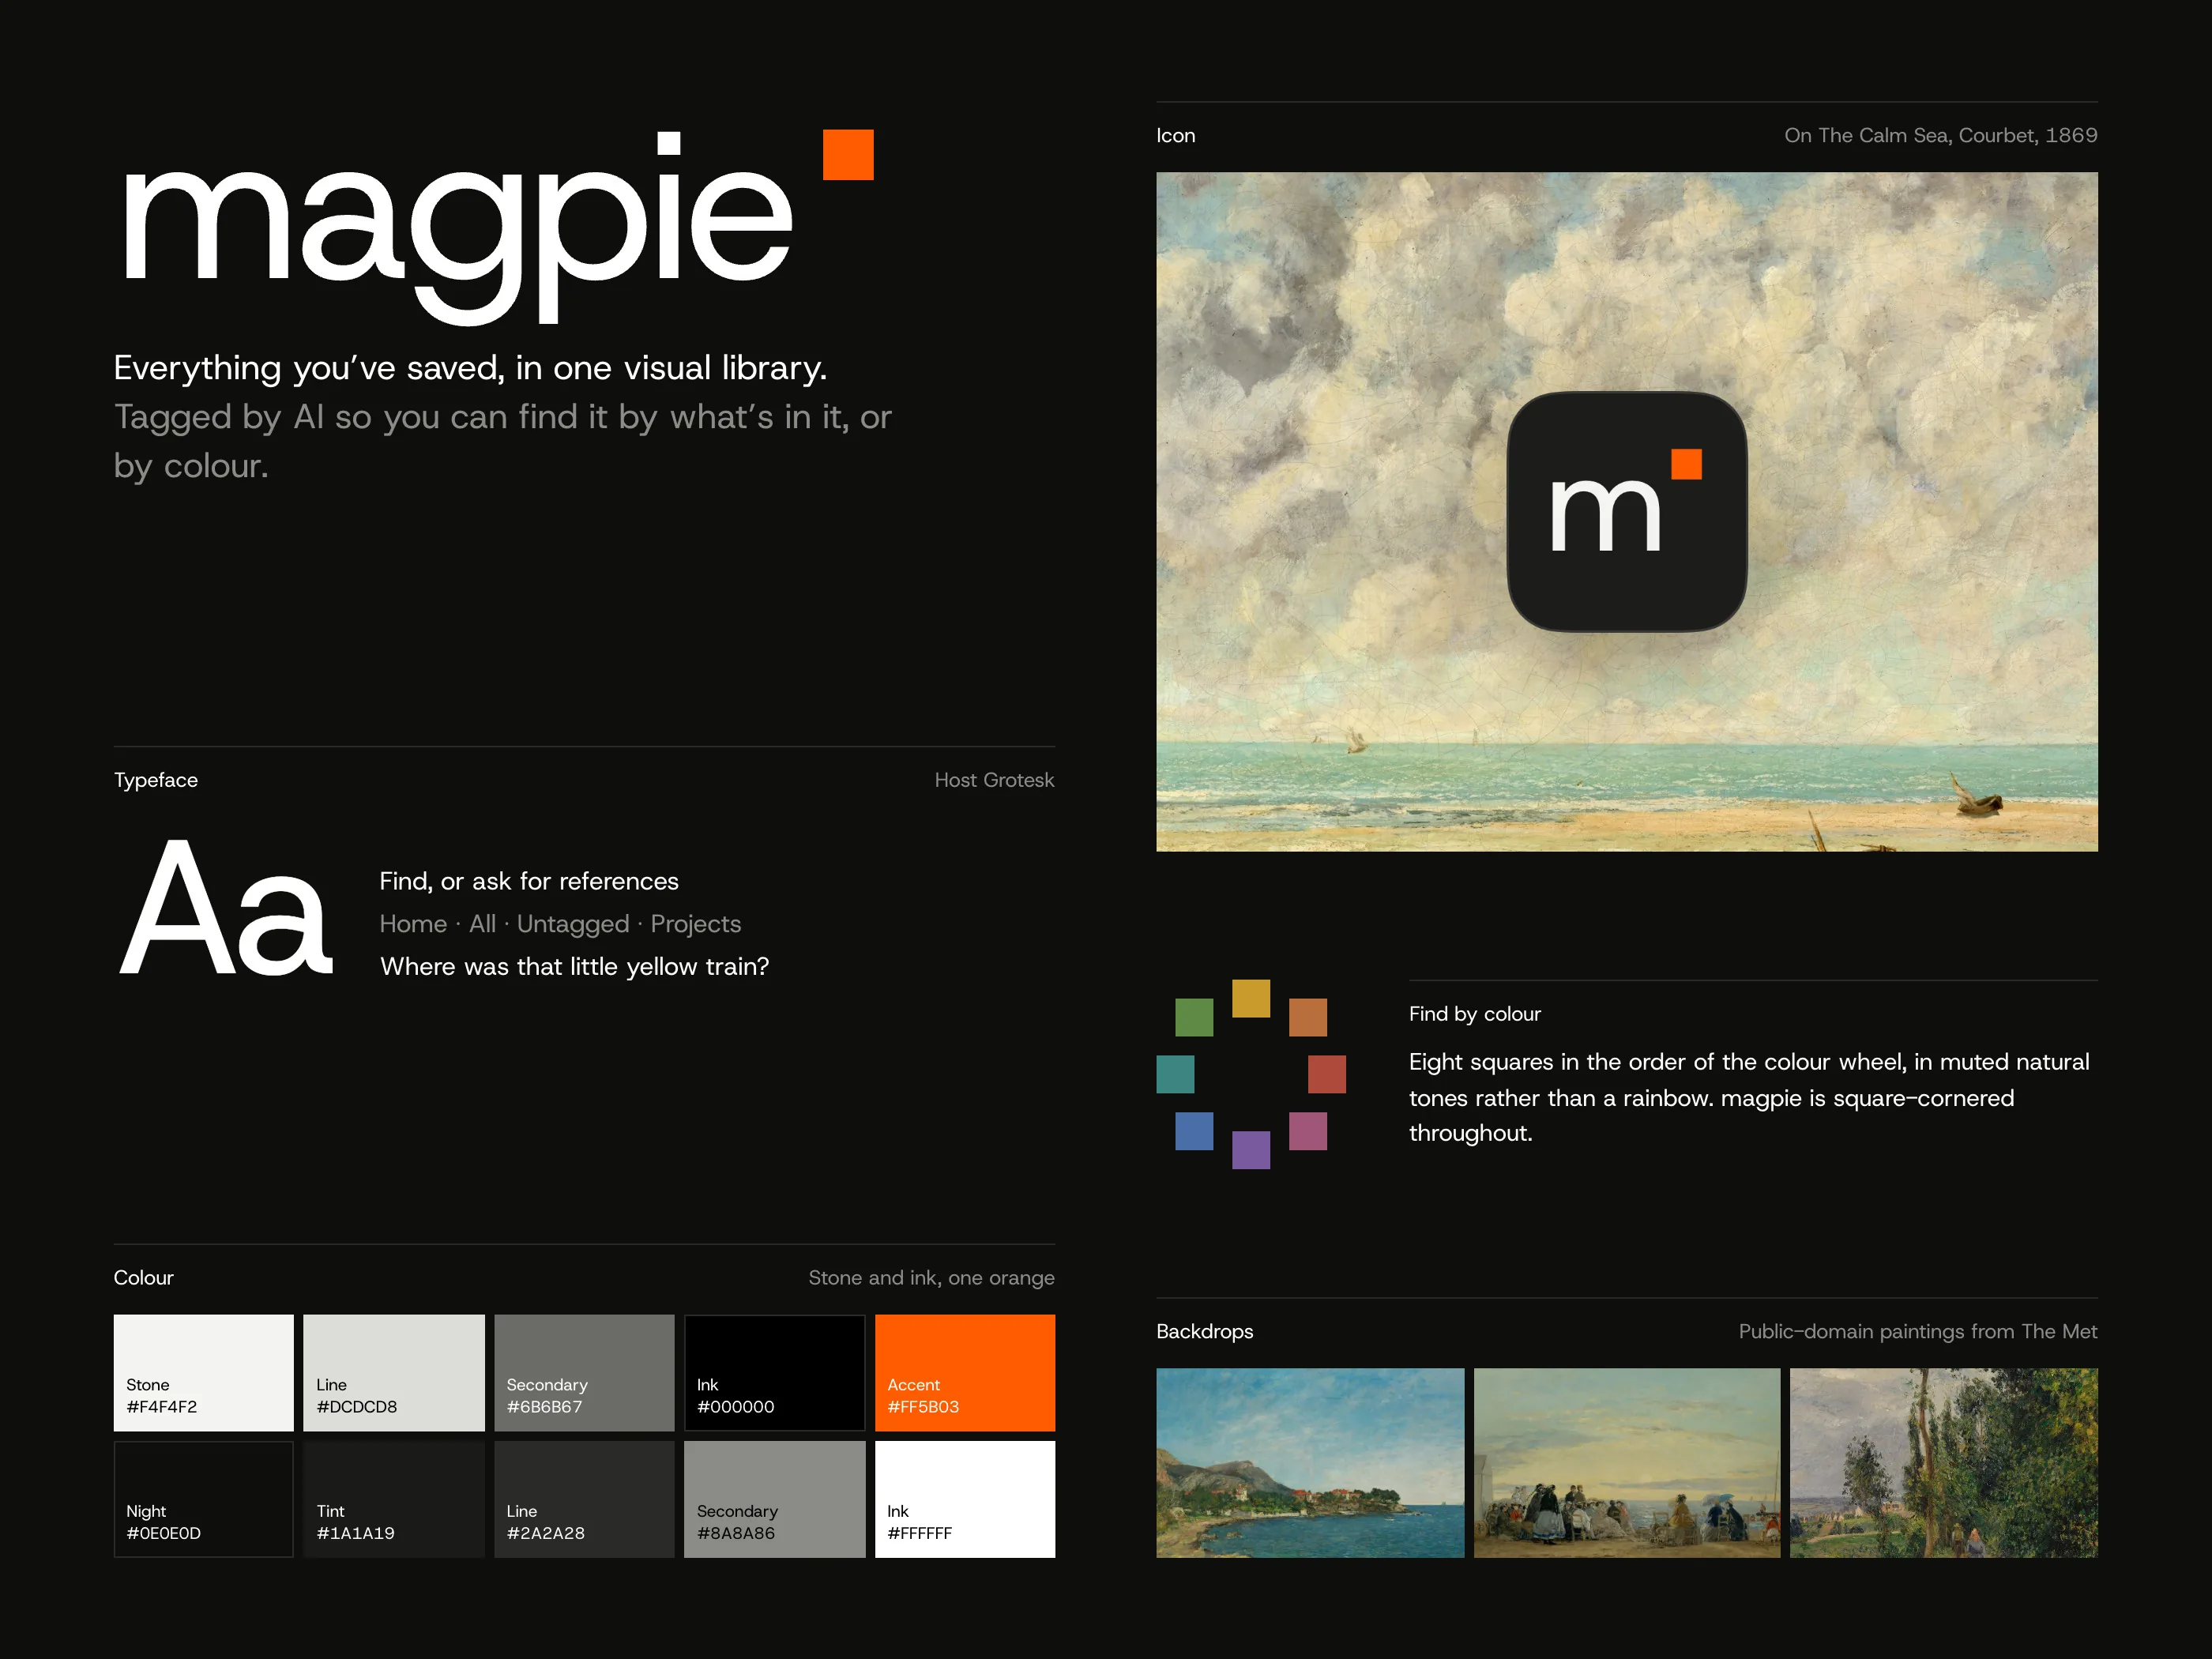Click the 'Home' nav sample text

pos(413,924)
